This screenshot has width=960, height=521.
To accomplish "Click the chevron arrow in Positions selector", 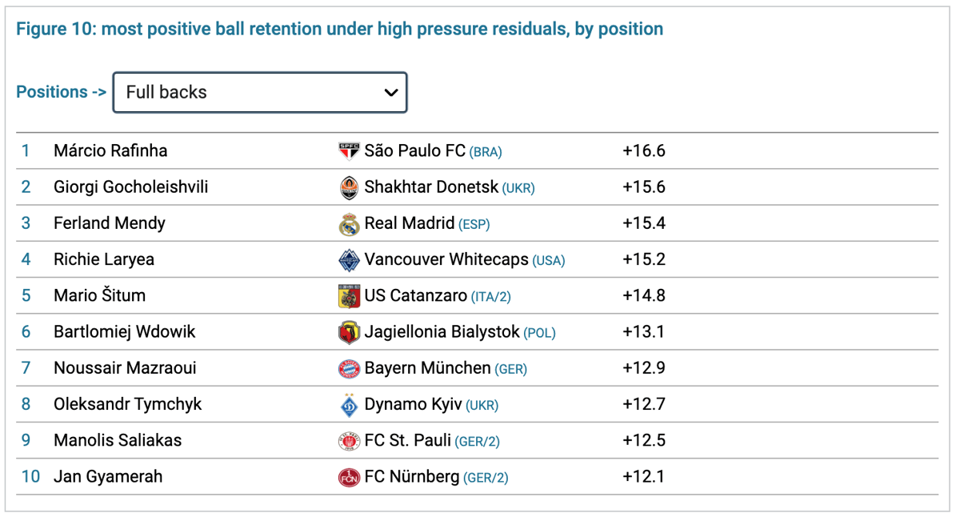I will (x=390, y=93).
